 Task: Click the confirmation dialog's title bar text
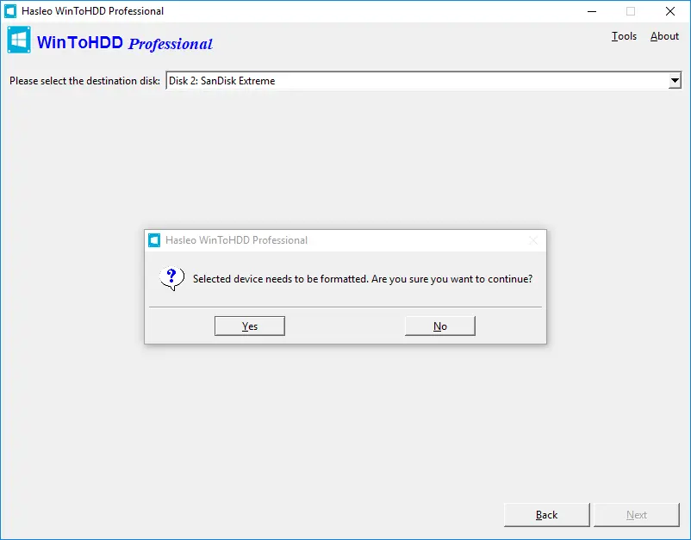[x=237, y=240]
